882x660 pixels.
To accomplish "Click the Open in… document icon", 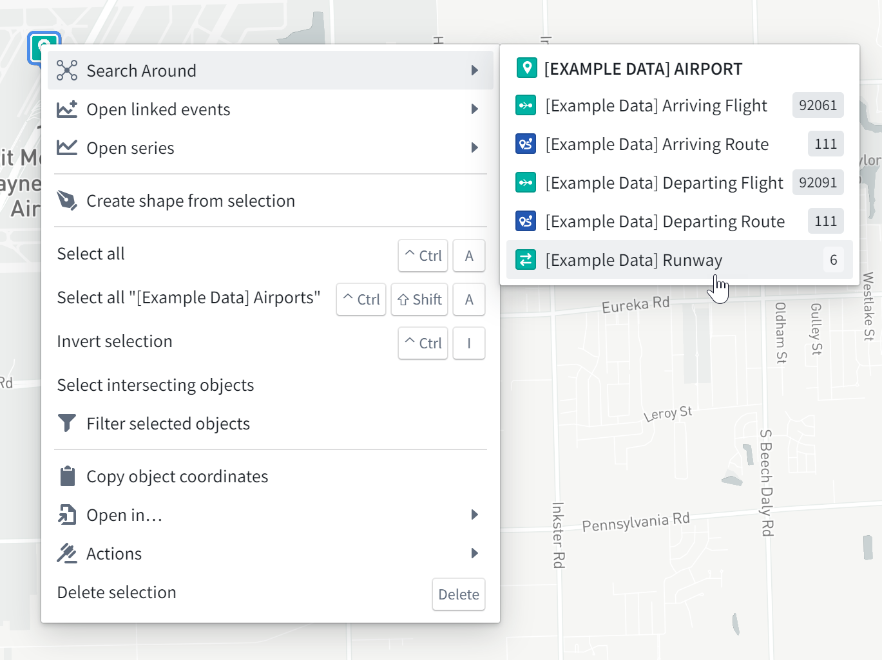I will click(x=67, y=514).
